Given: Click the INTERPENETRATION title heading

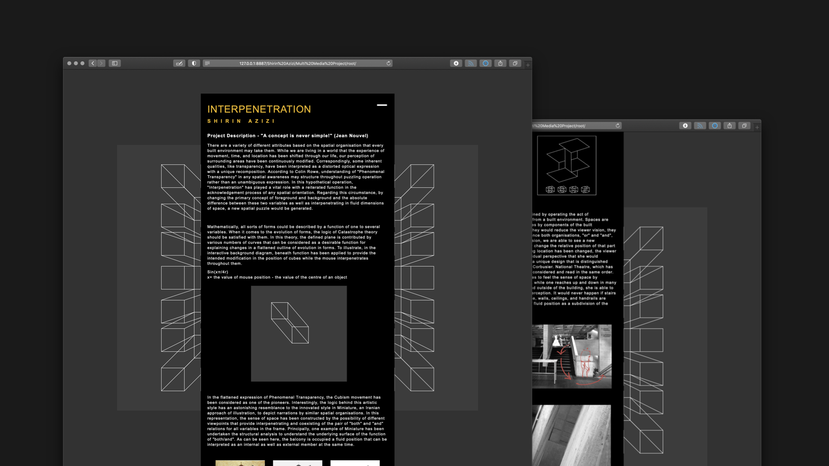Looking at the screenshot, I should 259,109.
